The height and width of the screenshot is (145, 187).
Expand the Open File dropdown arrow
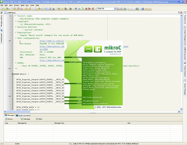coord(41,9)
